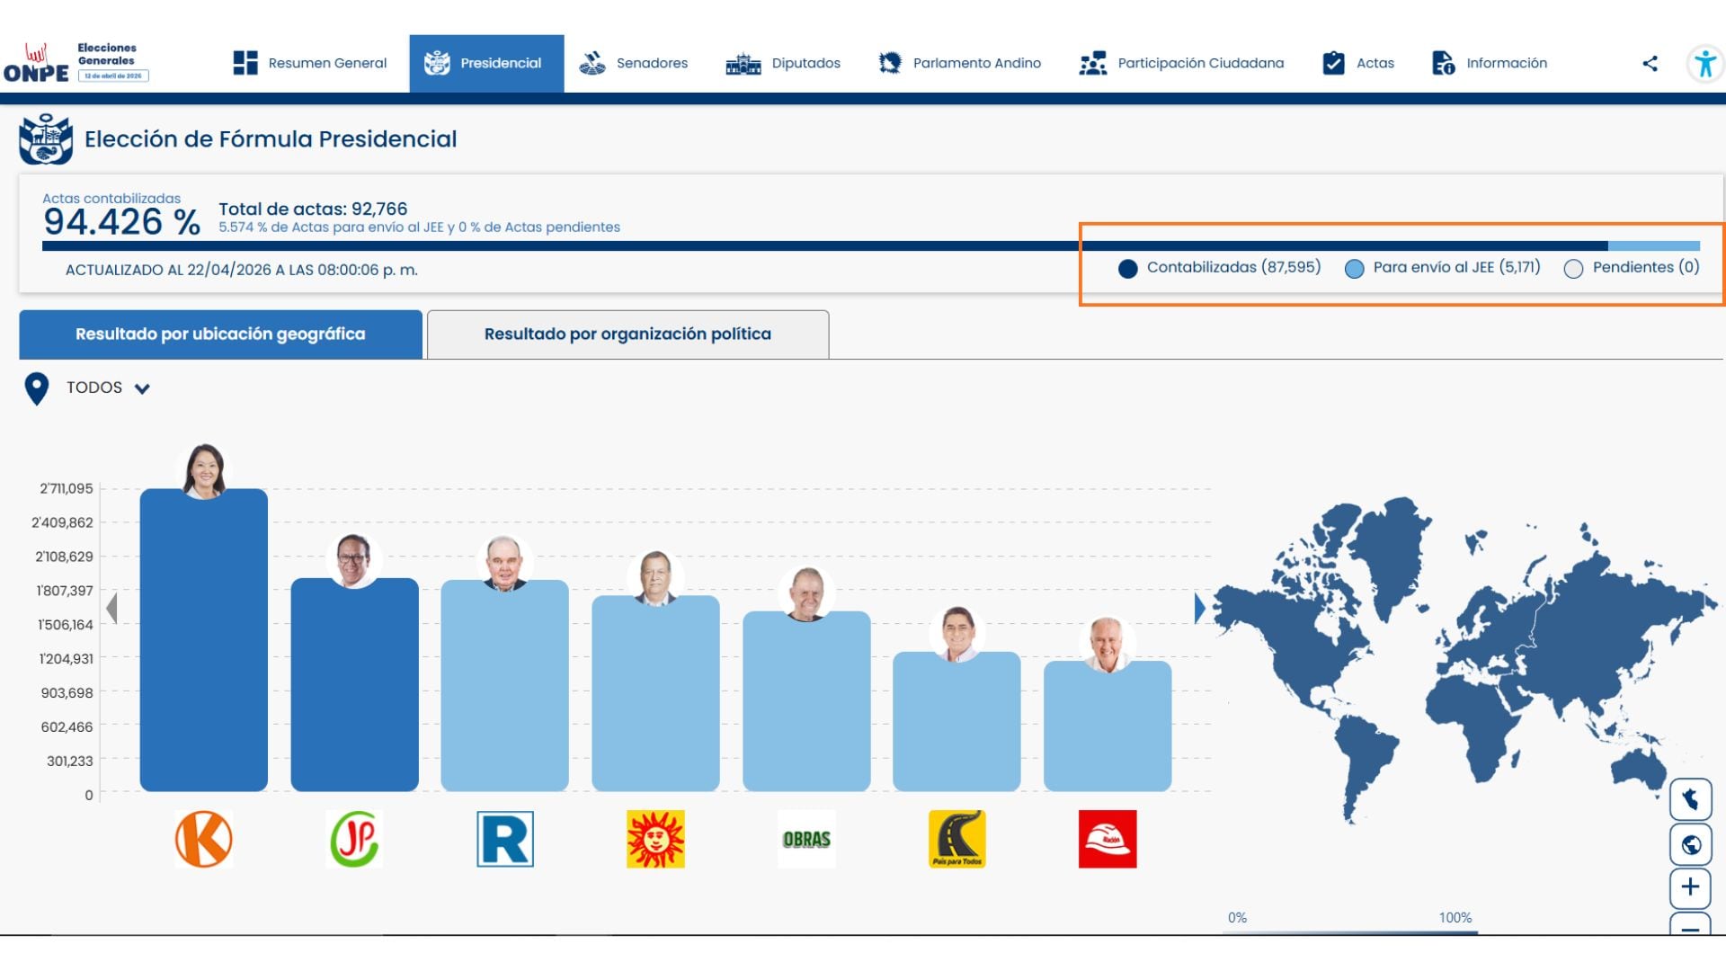Click the Peru map icon in the corner
Viewport: 1726px width, 971px height.
[x=1691, y=798]
